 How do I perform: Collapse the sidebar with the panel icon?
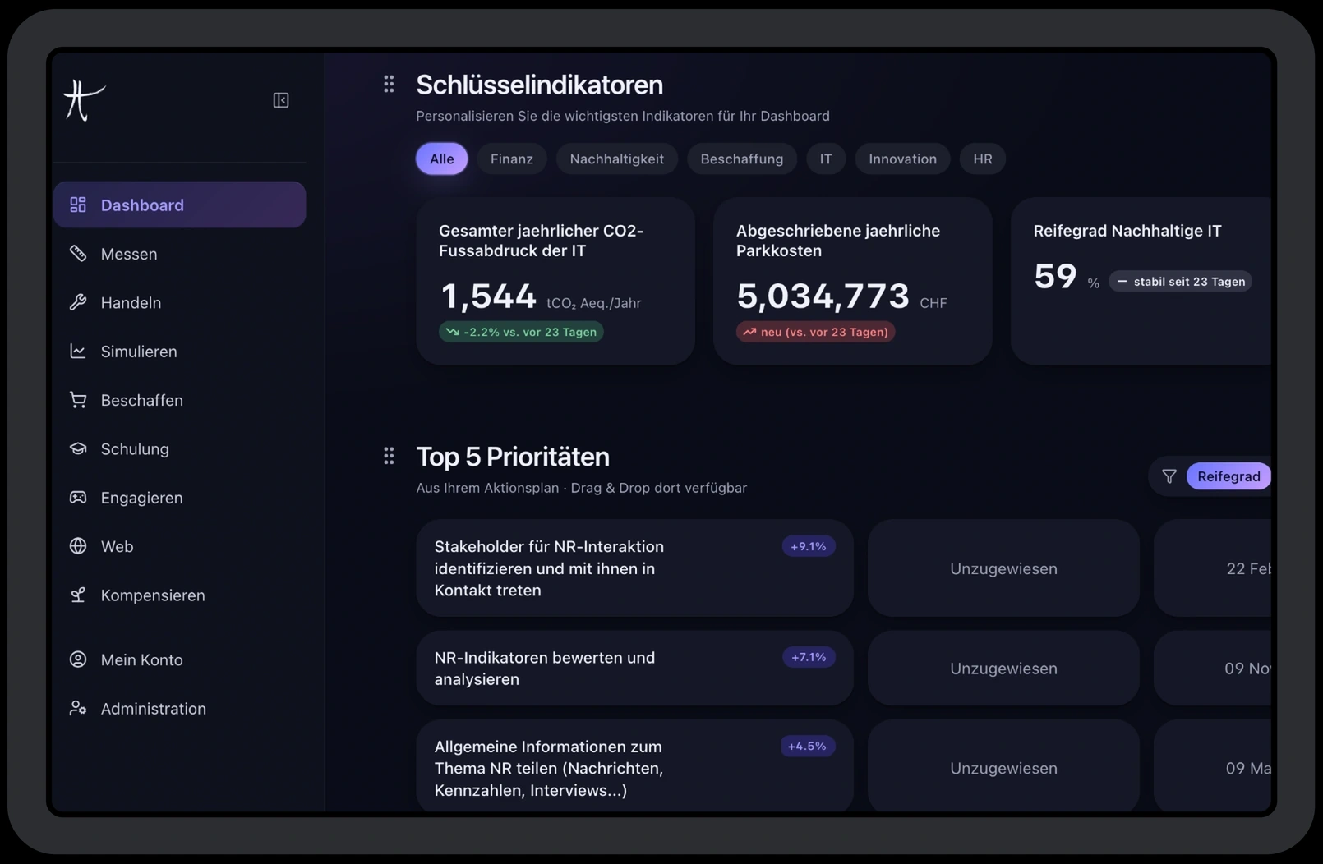[281, 100]
